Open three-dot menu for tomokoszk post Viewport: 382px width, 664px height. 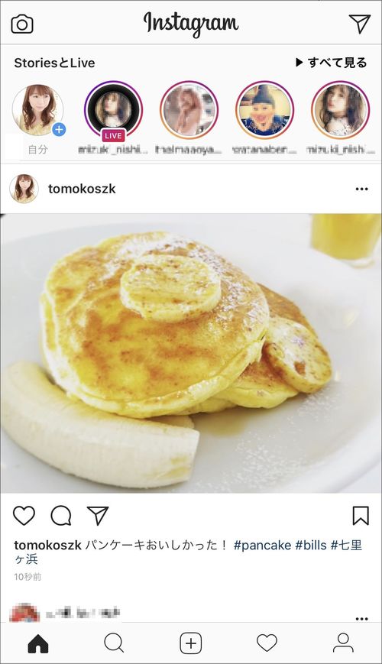(361, 189)
